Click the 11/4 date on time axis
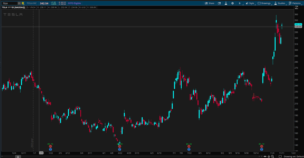This screenshot has height=158, width=304. (272, 153)
